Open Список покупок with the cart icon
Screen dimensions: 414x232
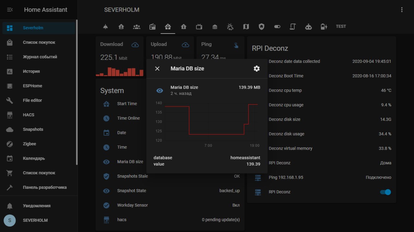39,173
